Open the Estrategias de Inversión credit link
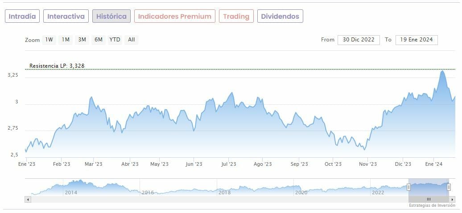The image size is (462, 213). click(x=432, y=205)
